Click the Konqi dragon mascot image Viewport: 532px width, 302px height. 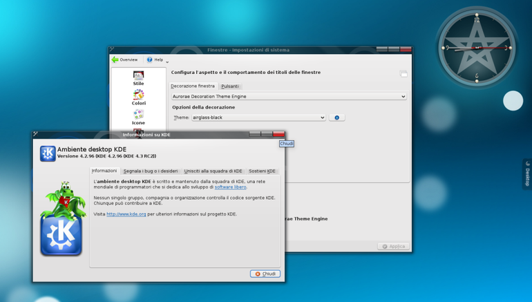pyautogui.click(x=64, y=200)
